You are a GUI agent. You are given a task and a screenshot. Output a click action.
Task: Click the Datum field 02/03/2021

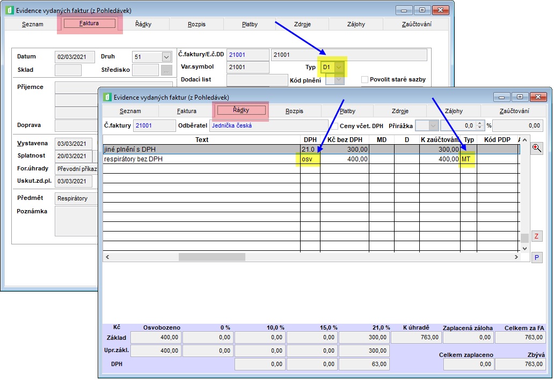click(75, 57)
